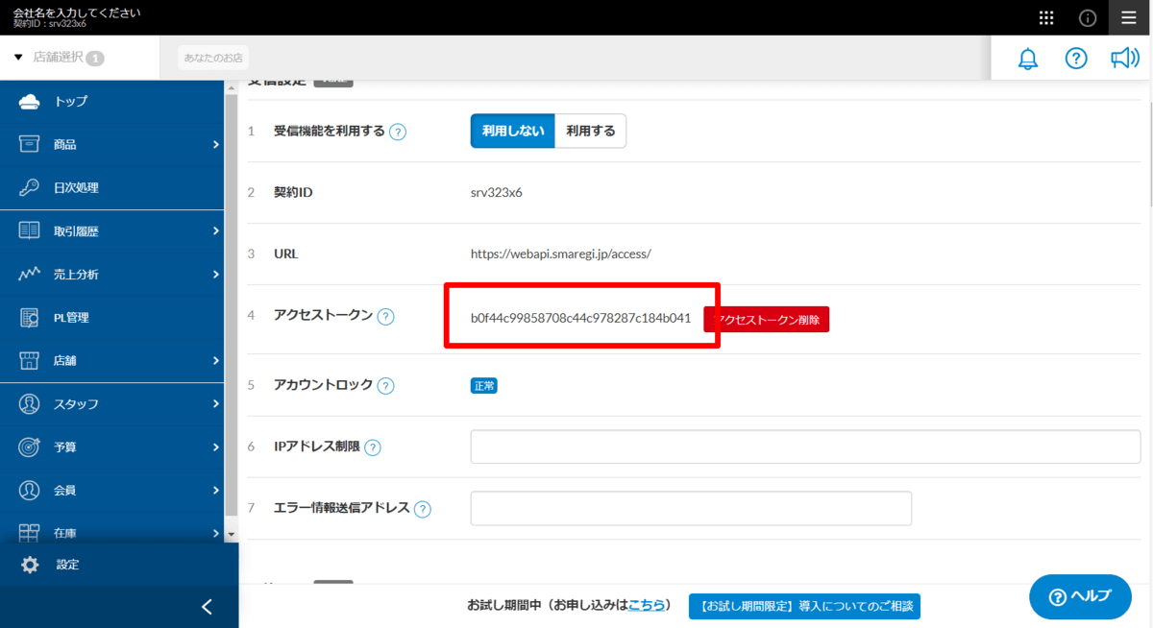
Task: Open the hamburger menu in top right
Action: tap(1128, 17)
